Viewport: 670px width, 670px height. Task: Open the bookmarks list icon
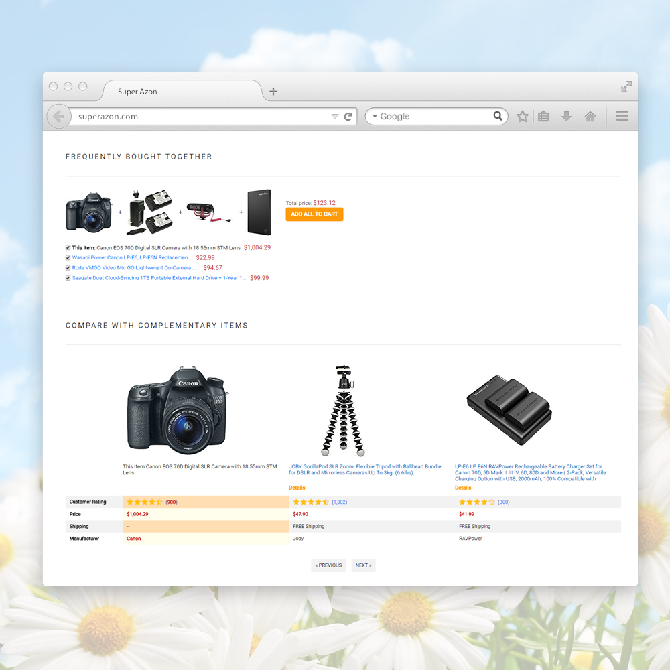tap(543, 116)
